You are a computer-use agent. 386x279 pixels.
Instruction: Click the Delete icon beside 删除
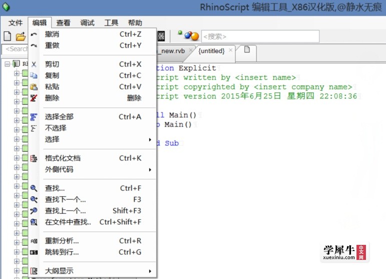(x=34, y=98)
